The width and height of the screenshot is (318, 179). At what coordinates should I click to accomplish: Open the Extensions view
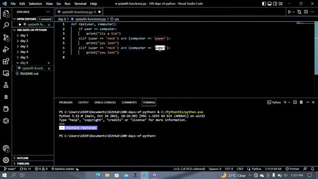pyautogui.click(x=6, y=61)
